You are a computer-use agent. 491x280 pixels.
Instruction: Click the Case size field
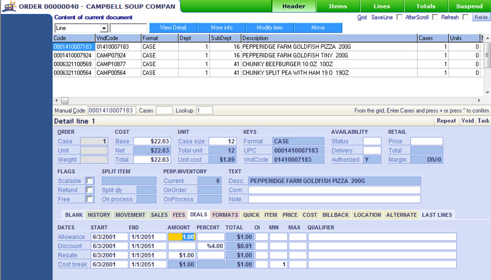pos(223,141)
